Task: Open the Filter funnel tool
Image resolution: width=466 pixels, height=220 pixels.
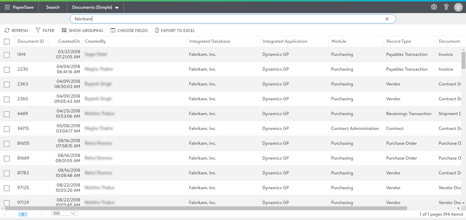Action: (38, 31)
